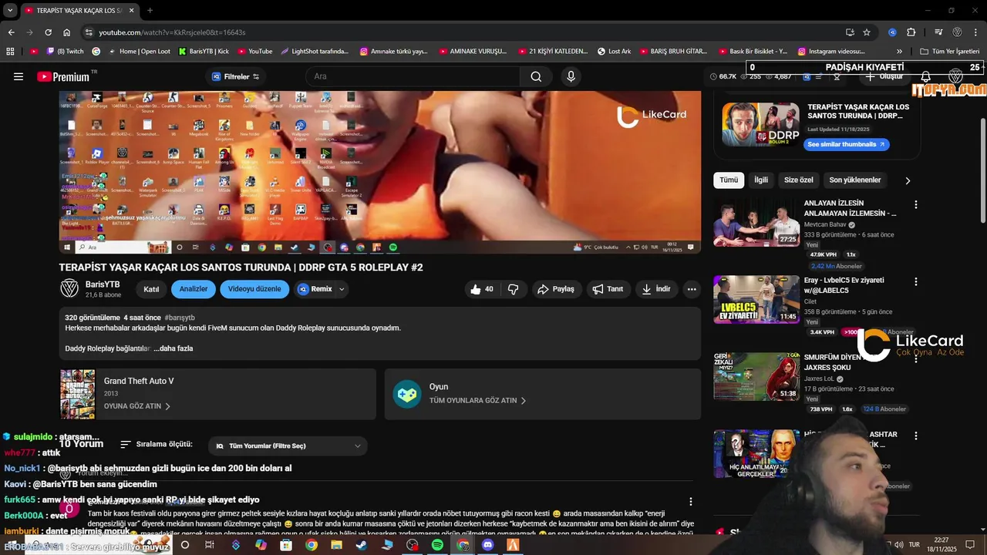987x555 pixels.
Task: Click TÜM OYUNLARA GÖZ ATIN link
Action: 478,401
